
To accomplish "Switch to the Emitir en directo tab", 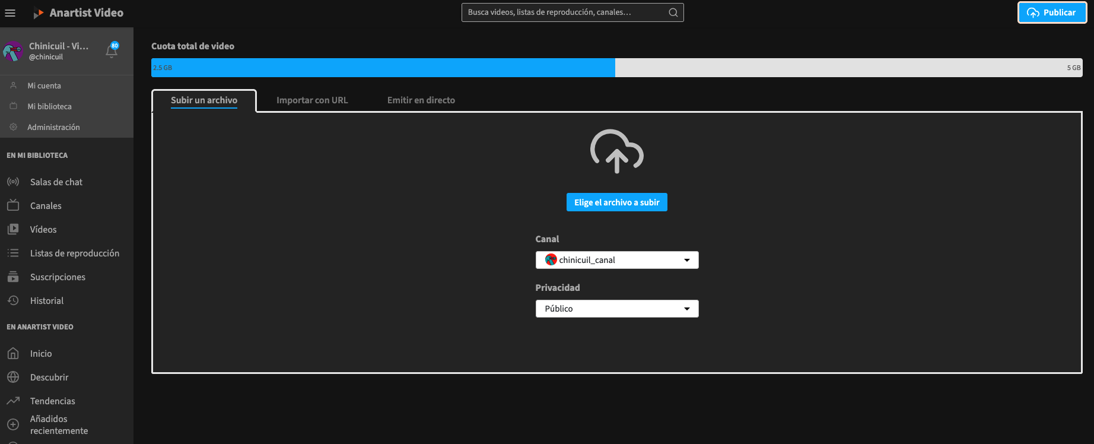I will click(x=421, y=100).
